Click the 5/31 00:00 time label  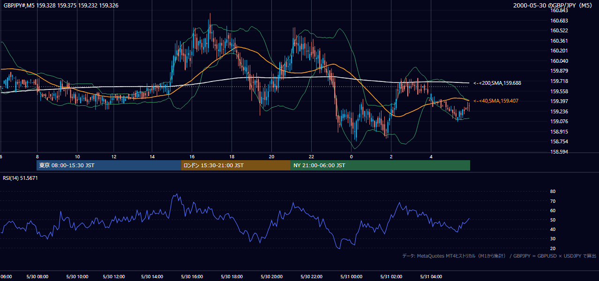click(351, 277)
